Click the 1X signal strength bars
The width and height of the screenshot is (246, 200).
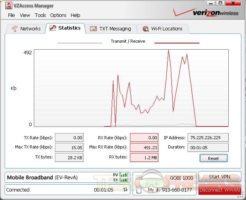[123, 180]
